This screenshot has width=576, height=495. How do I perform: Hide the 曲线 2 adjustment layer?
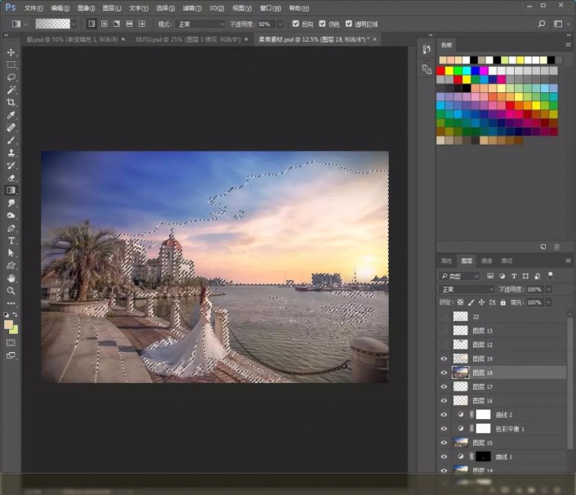point(444,415)
